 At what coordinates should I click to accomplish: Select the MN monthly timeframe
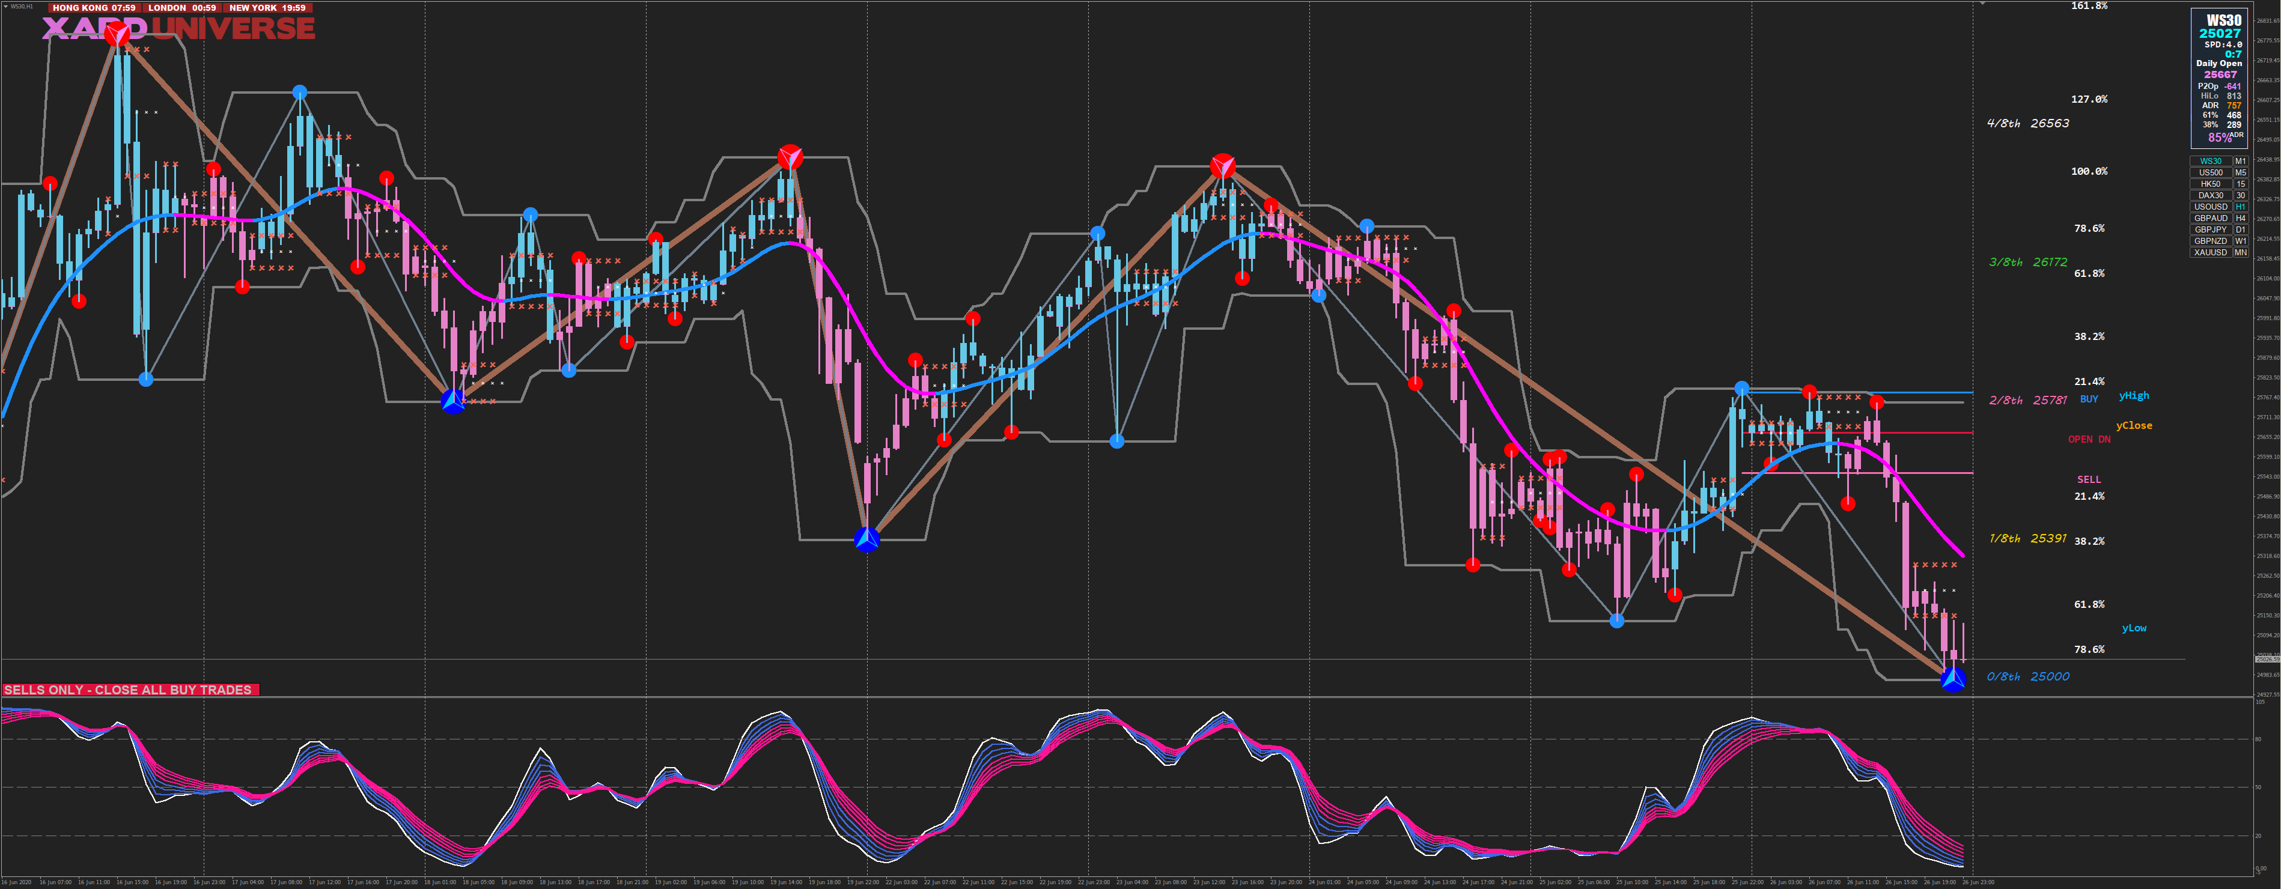[2240, 252]
